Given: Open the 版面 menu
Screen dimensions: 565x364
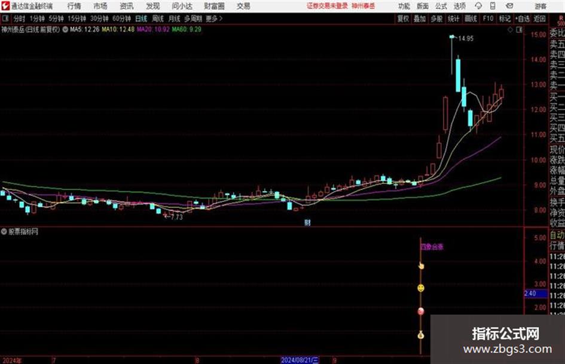Looking at the screenshot, I should click(423, 6).
